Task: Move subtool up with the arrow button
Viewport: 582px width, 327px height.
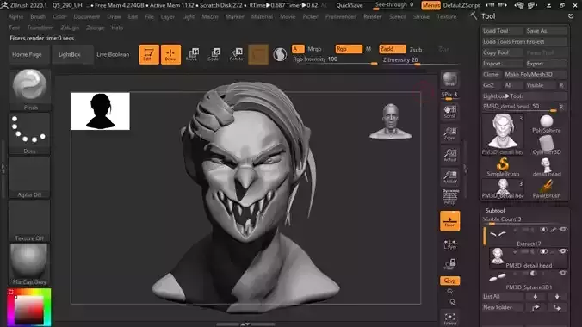Action: pos(536,297)
